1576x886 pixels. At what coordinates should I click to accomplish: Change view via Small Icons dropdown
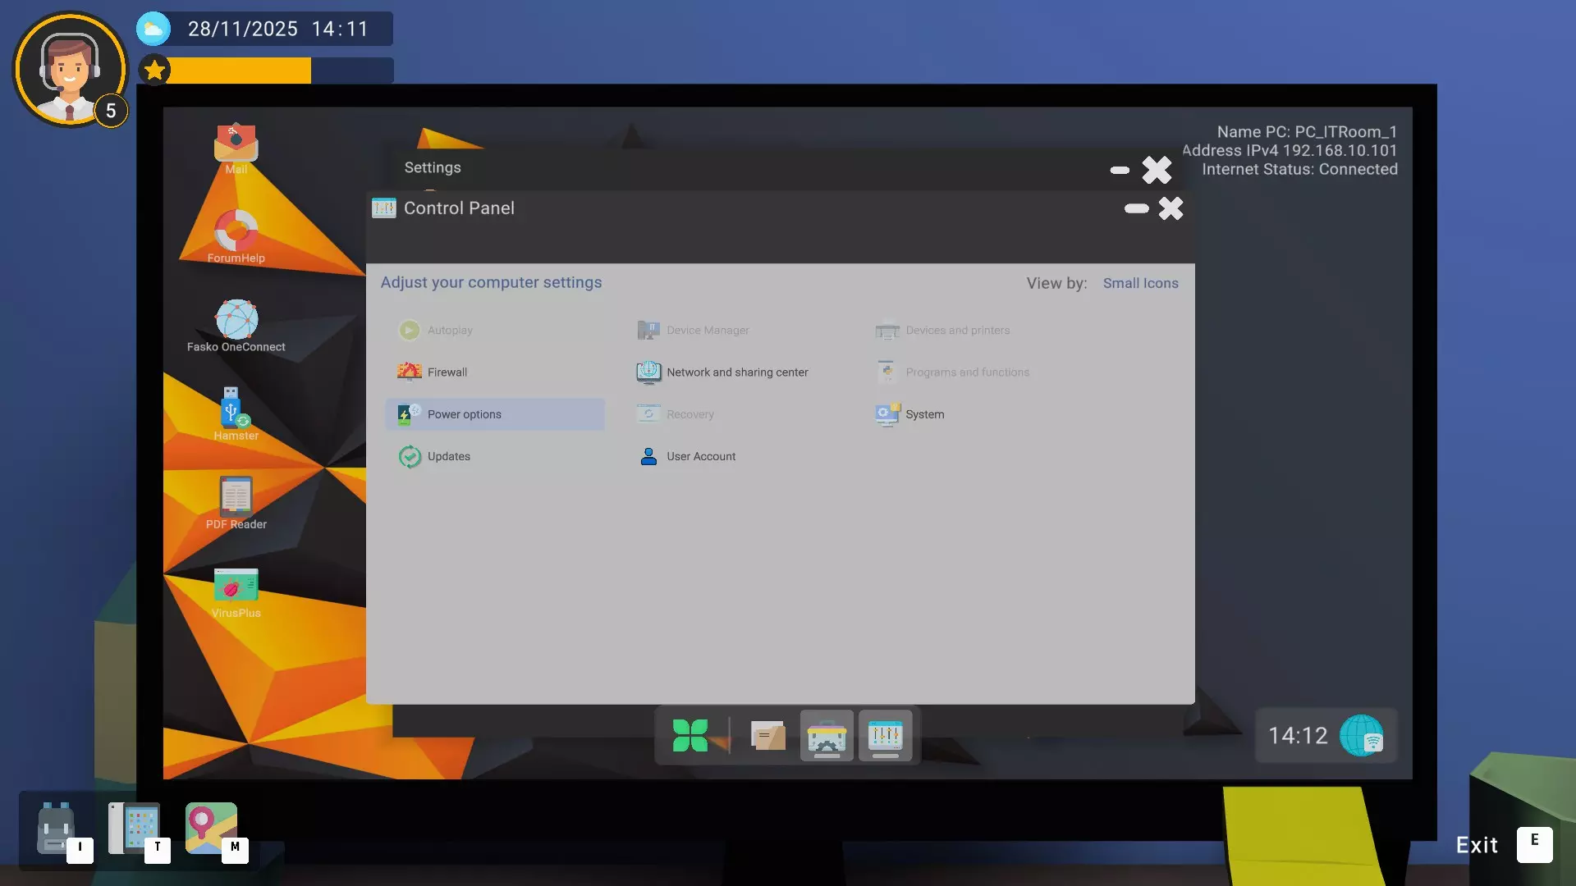(1140, 283)
